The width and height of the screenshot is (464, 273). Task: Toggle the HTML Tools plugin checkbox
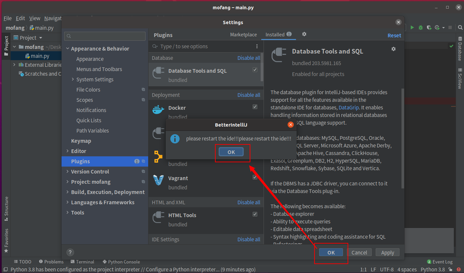pyautogui.click(x=255, y=214)
